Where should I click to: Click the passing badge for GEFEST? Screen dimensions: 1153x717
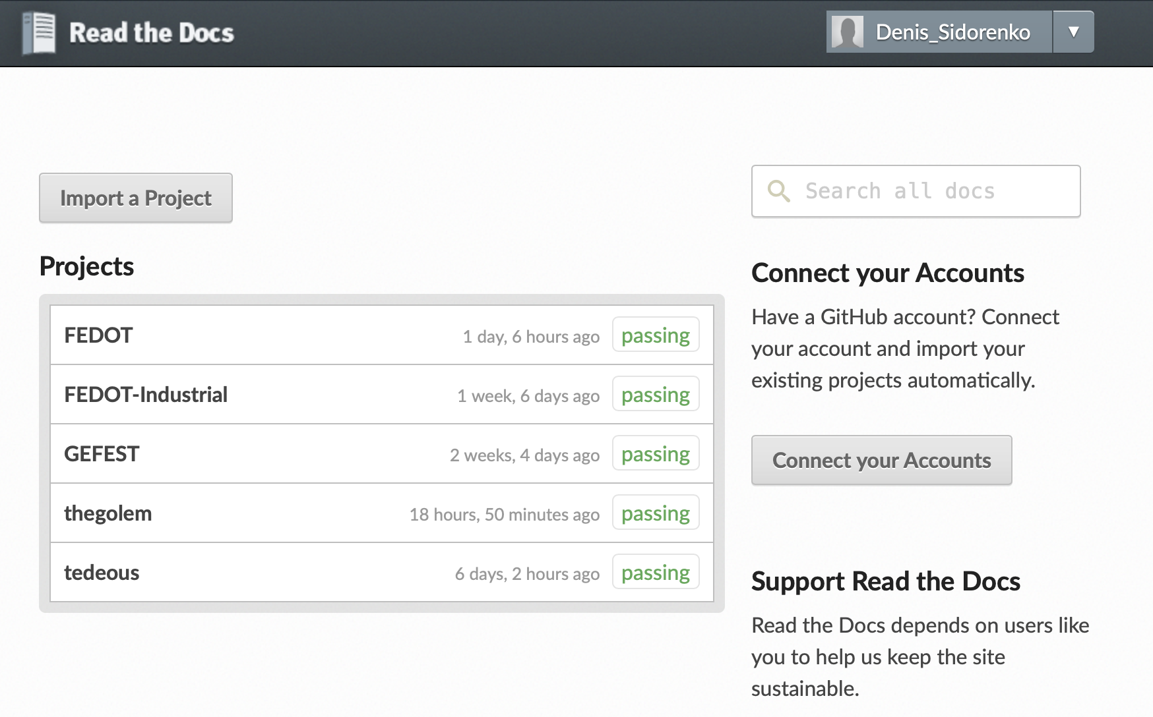tap(656, 453)
